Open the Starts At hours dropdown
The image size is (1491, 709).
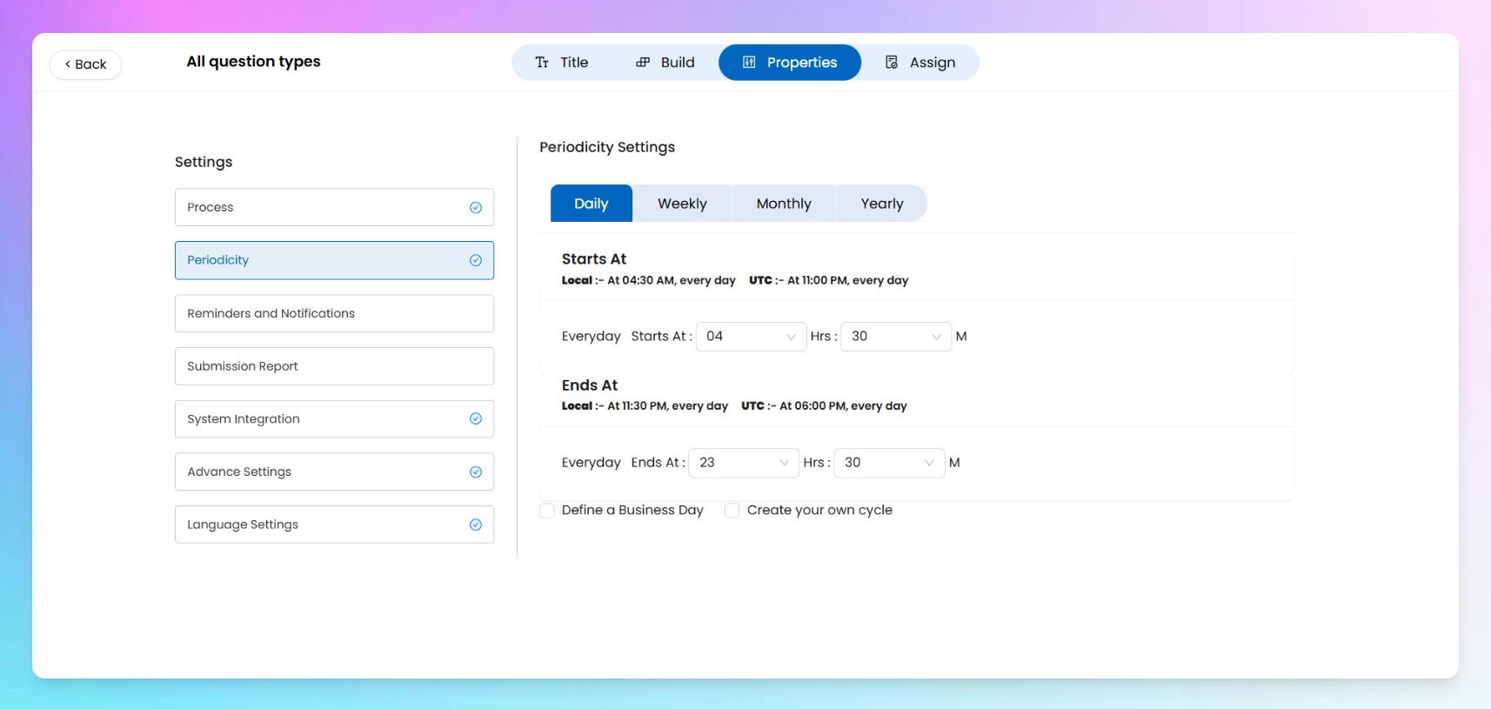click(751, 337)
